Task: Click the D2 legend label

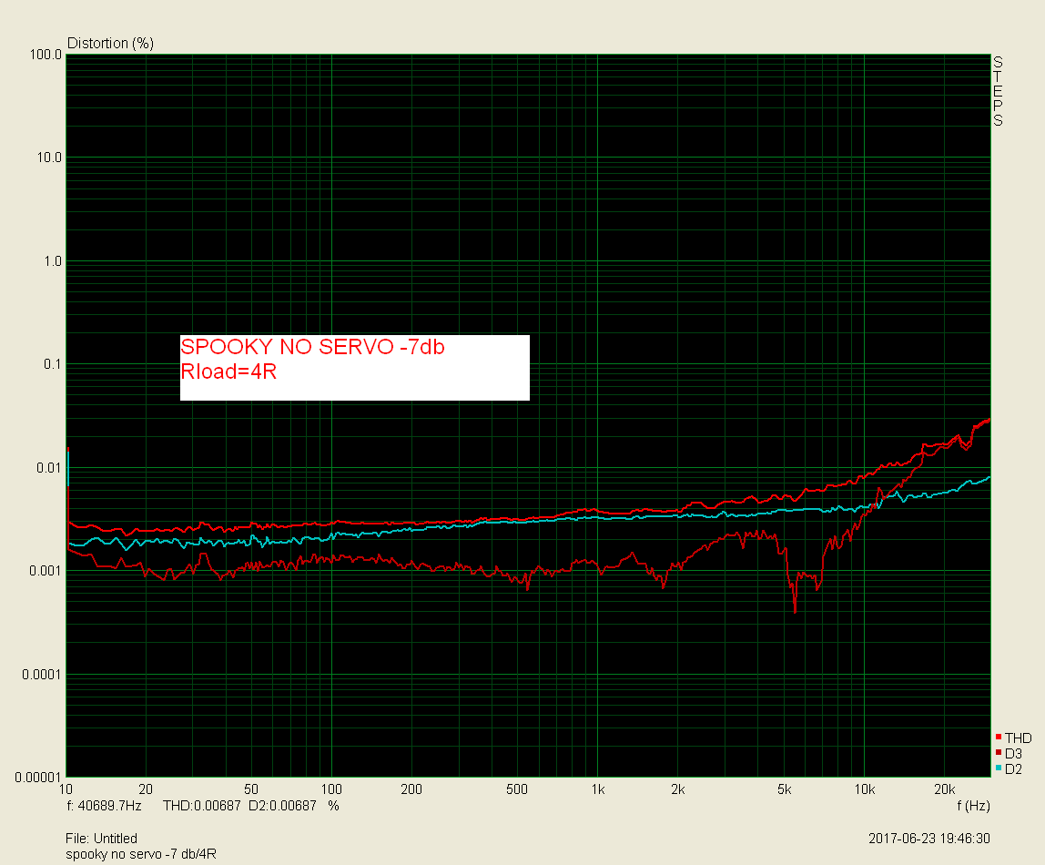Action: [x=1014, y=769]
